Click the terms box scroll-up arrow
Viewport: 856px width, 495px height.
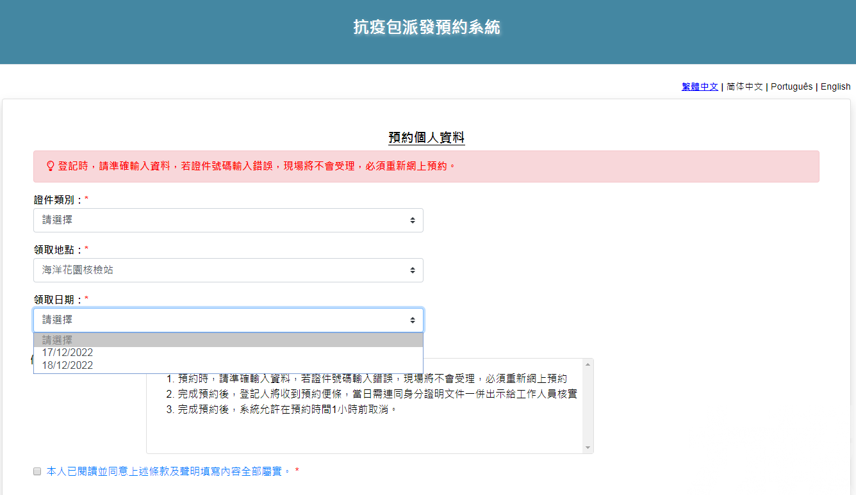[x=588, y=364]
